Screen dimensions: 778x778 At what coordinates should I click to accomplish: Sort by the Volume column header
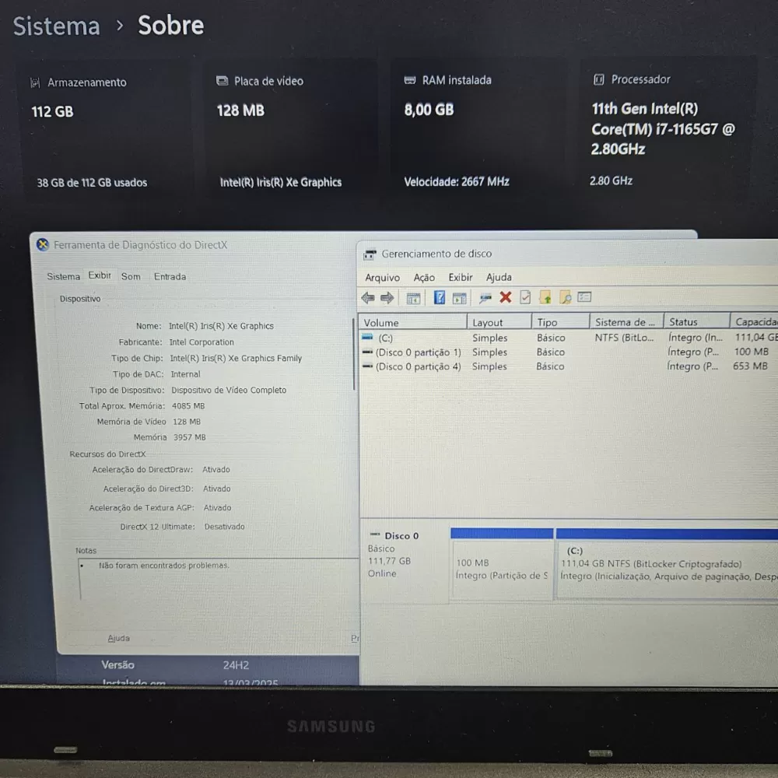413,323
